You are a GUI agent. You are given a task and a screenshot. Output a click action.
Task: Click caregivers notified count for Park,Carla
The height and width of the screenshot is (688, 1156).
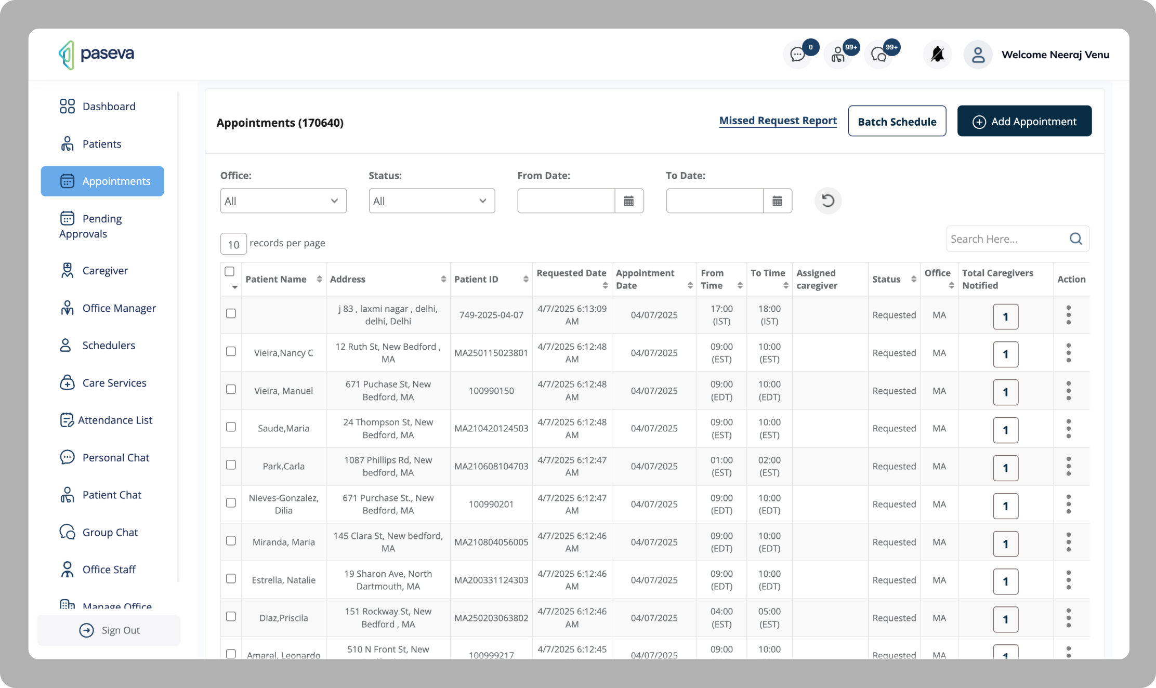coord(1006,468)
